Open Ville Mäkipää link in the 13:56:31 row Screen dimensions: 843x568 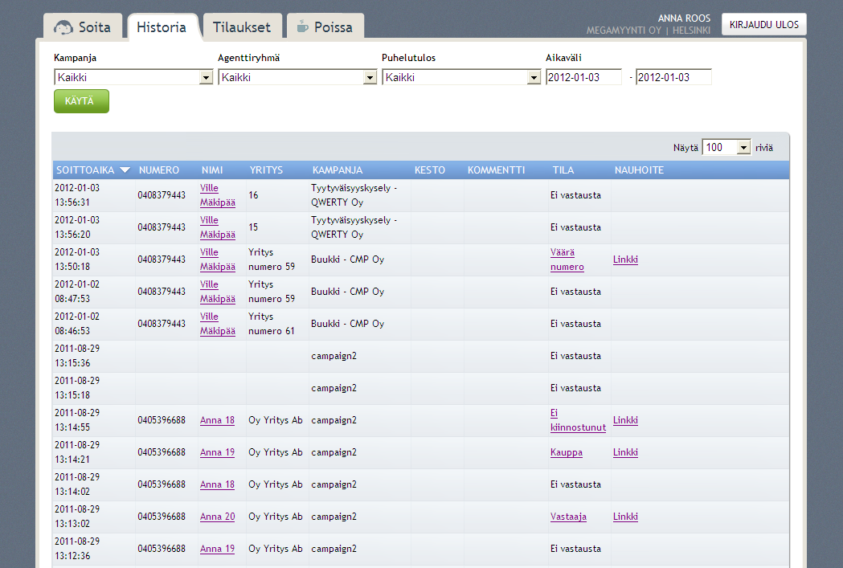coord(218,195)
